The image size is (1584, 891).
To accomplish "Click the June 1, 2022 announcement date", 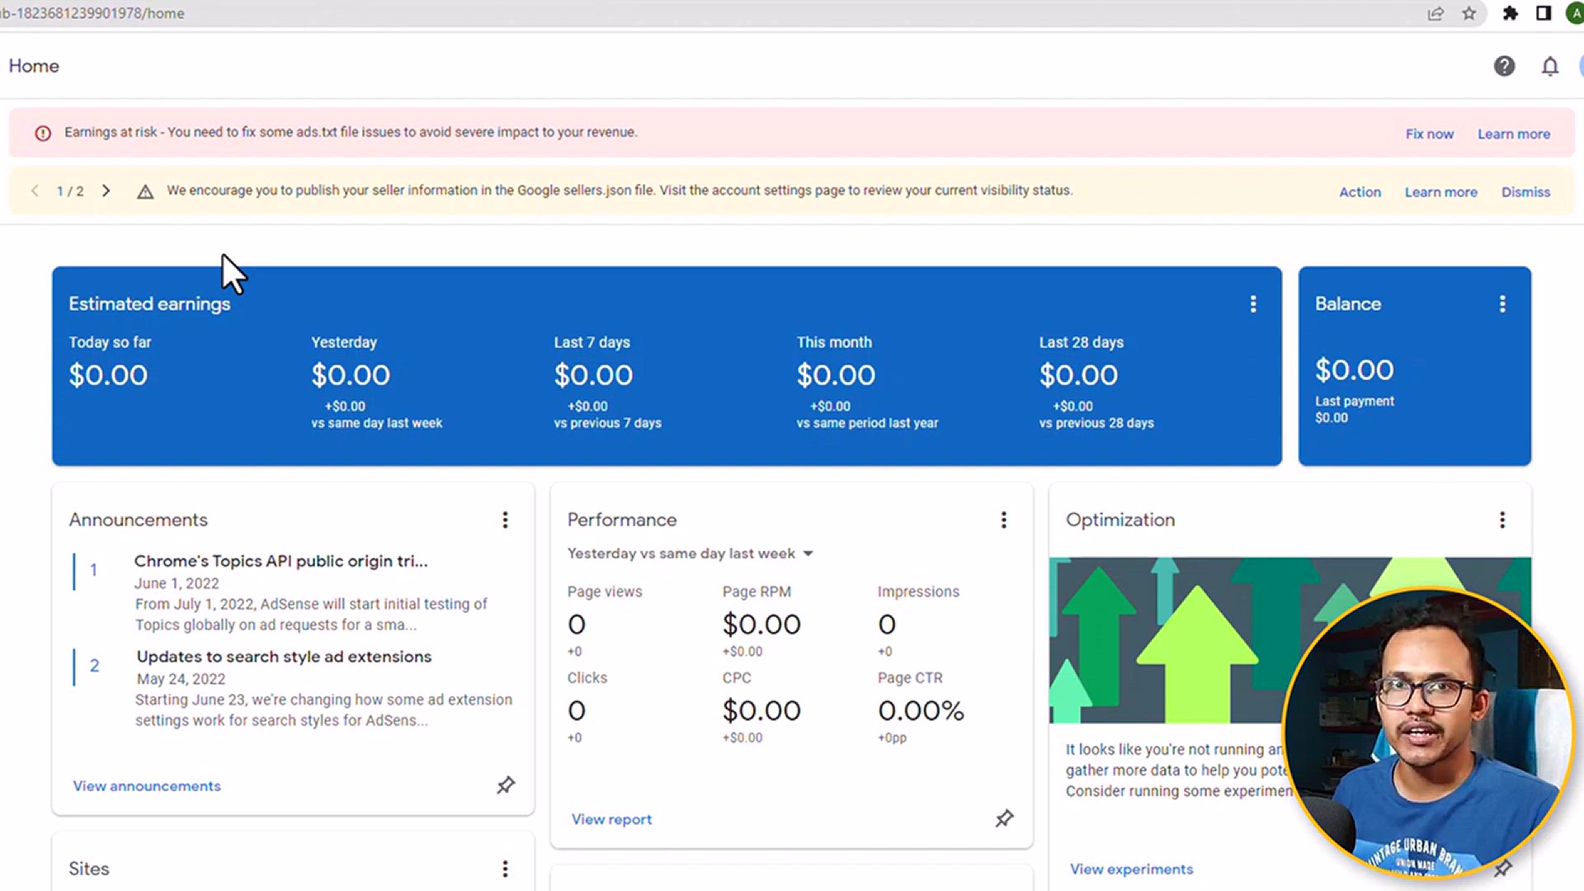I will [177, 583].
